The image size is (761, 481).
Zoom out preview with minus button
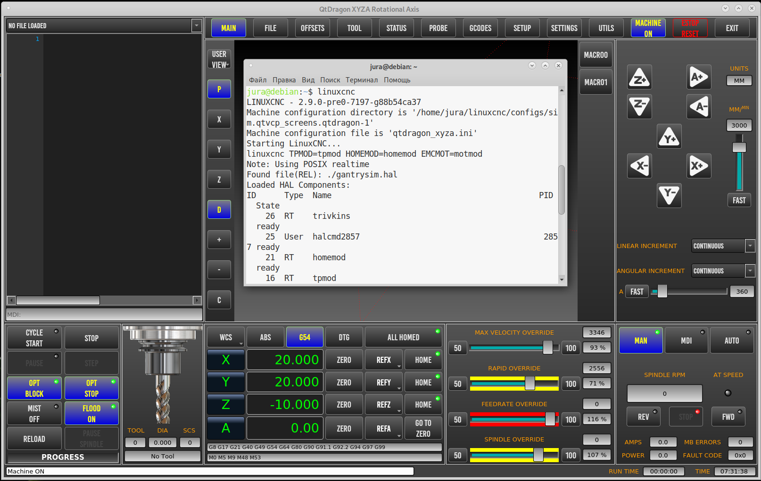tap(219, 270)
